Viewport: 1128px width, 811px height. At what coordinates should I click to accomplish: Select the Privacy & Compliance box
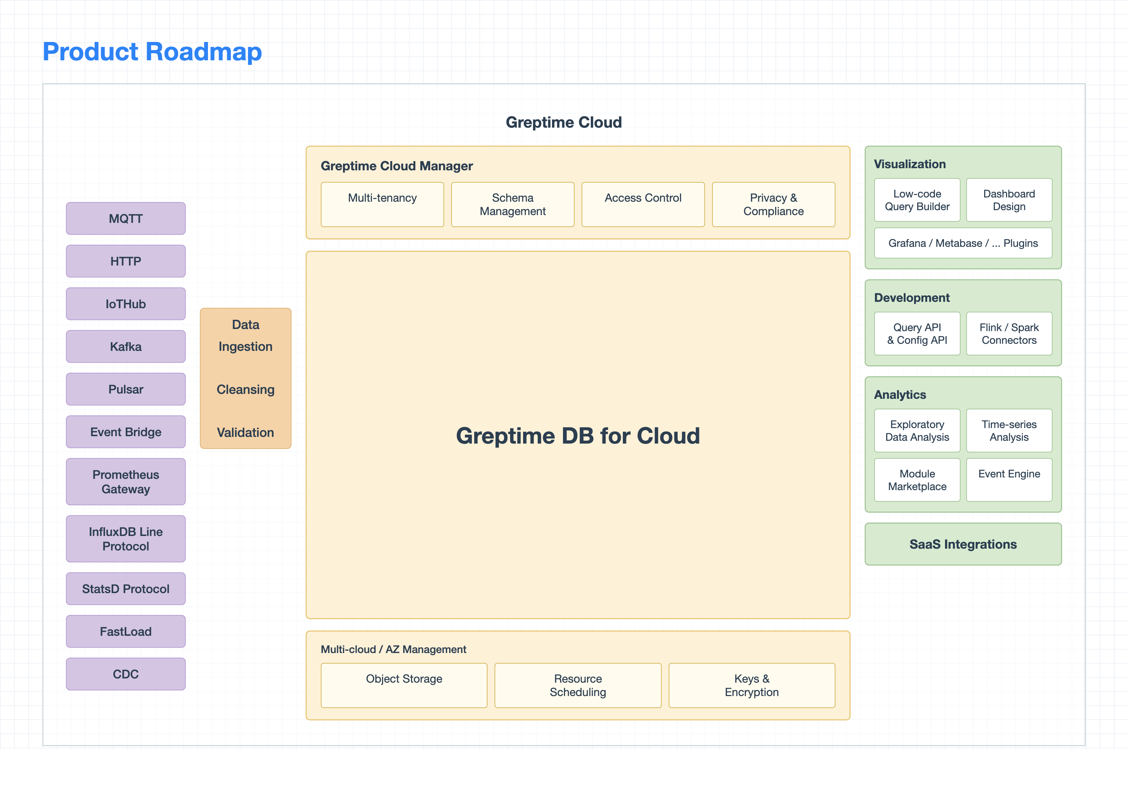click(x=773, y=204)
